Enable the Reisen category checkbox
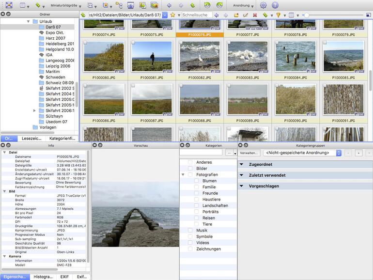This screenshot has height=280, width=373. [197, 218]
